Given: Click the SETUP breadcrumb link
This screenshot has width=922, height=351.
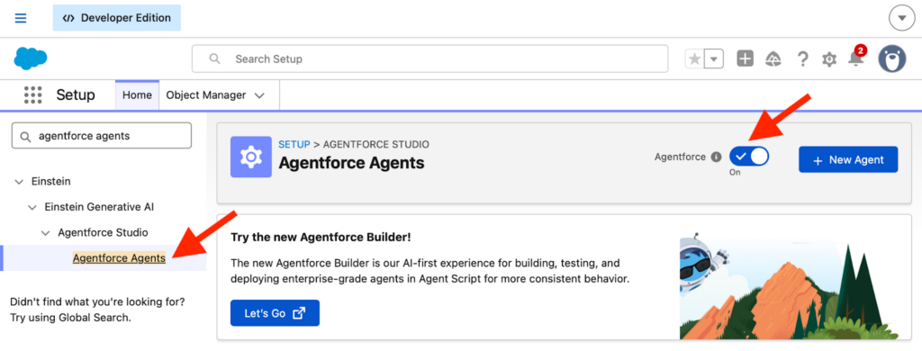Looking at the screenshot, I should [294, 144].
